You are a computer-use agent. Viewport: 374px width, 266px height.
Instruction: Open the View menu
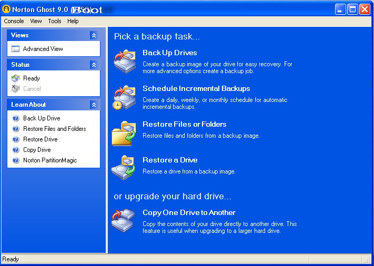[x=36, y=21]
